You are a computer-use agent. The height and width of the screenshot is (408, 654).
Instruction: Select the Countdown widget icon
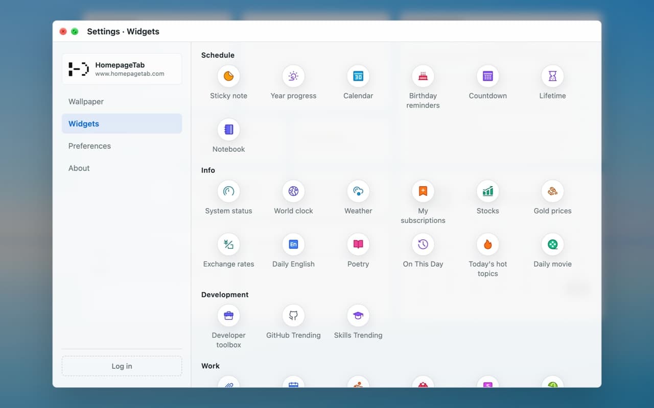[x=488, y=76]
